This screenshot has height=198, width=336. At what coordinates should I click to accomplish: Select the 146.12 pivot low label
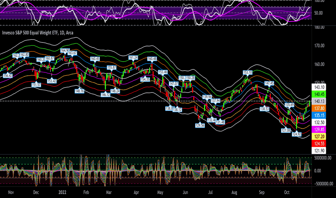[x=105, y=94]
